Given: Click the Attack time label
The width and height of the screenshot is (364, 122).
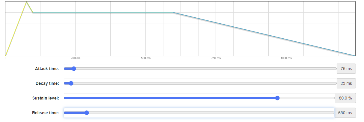Looking at the screenshot, I should (47, 69).
